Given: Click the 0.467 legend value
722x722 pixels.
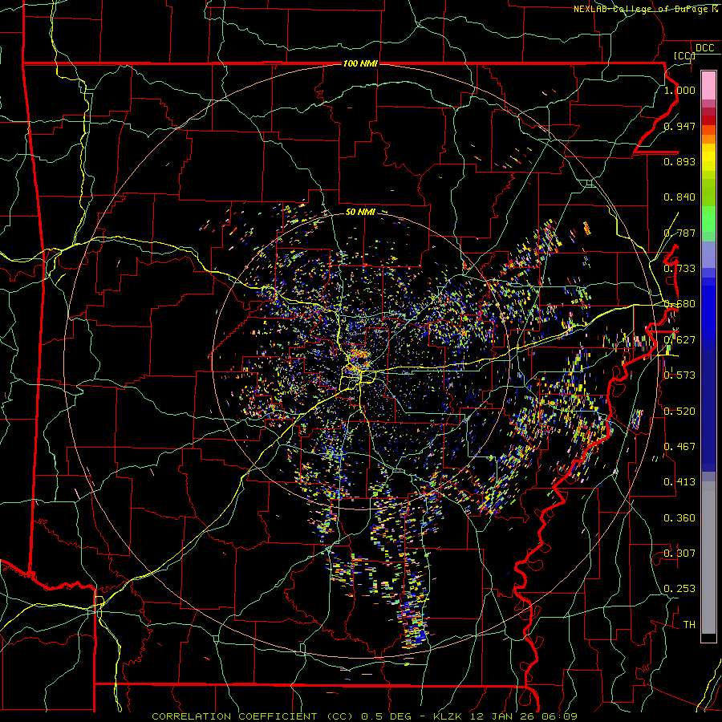Looking at the screenshot, I should [679, 446].
